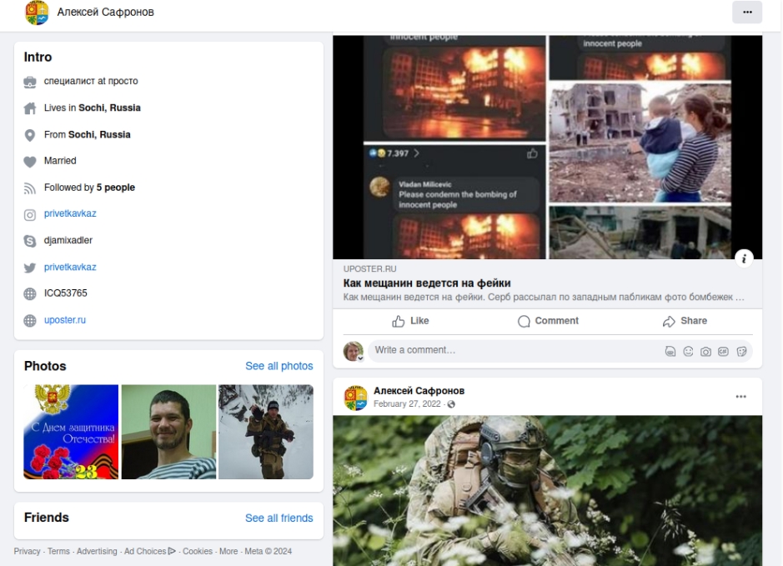This screenshot has height=566, width=783.
Task: Click the Instagram icon in Intro
Action: (30, 214)
